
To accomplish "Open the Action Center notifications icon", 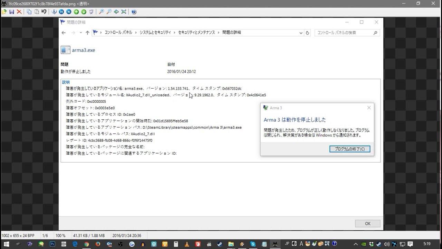I will pyautogui.click(x=410, y=244).
